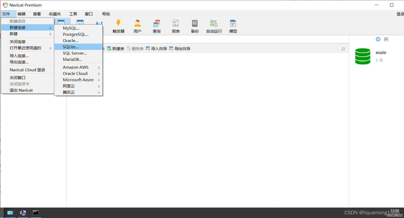The image size is (404, 218).
Task: Expand the 腾讯云 submenu
Action: (69, 92)
